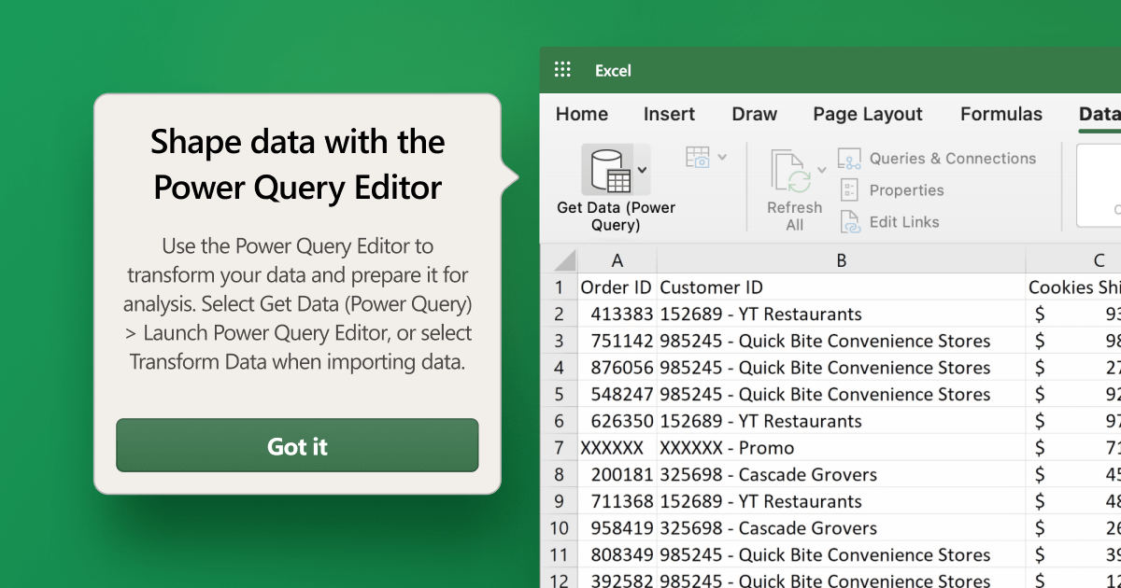Select the Get Data (Power Query) icon
Viewport: 1121px width, 588px height.
609,168
